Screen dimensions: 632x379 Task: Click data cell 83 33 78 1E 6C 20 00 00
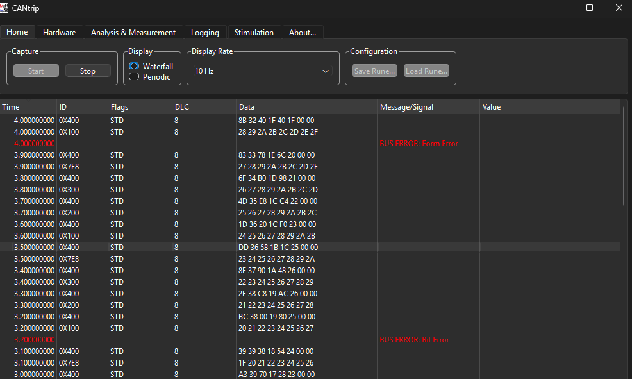click(276, 155)
